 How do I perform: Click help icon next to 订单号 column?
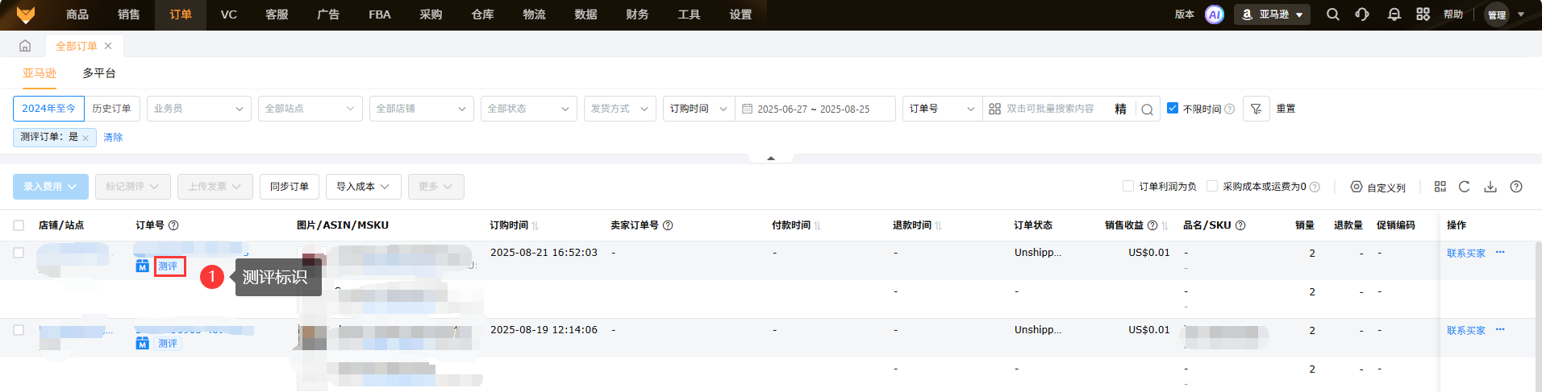(173, 225)
